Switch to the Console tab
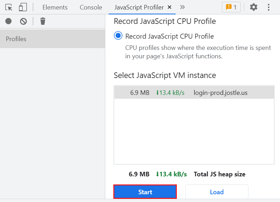The height and width of the screenshot is (202, 280). tap(91, 7)
